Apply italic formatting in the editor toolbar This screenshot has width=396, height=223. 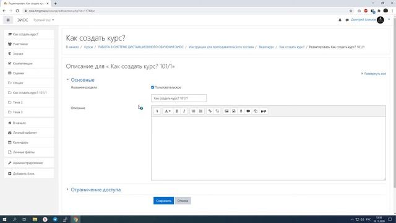[184, 111]
